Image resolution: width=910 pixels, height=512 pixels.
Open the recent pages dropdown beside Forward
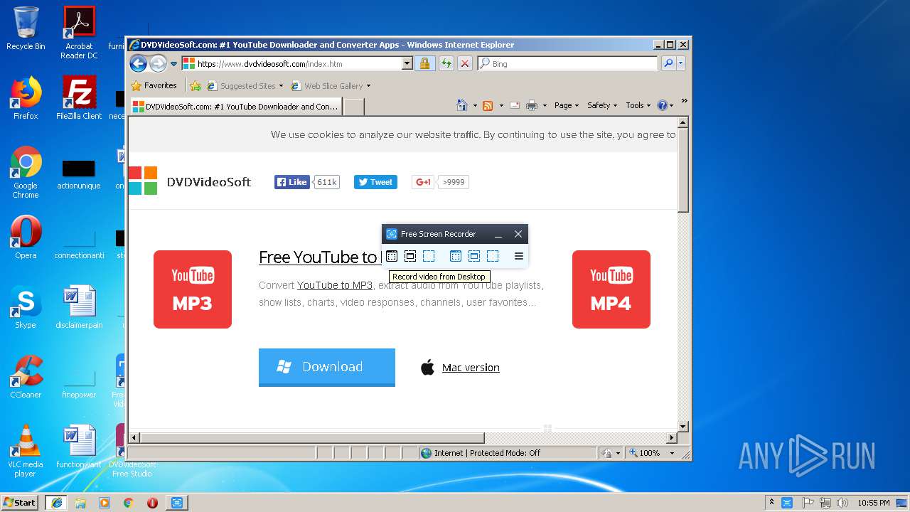pos(173,64)
